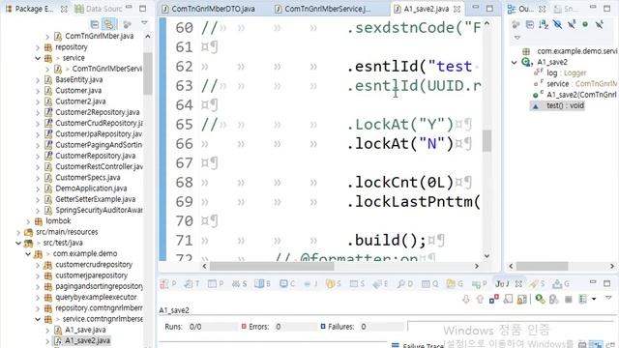Click the editor horizontal scrollbar thumb

coord(272,267)
